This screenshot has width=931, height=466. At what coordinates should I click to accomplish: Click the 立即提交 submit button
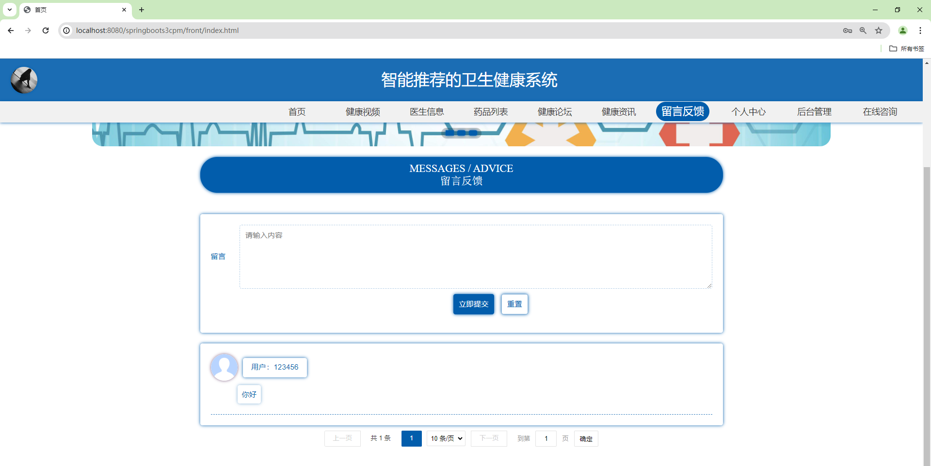(473, 304)
